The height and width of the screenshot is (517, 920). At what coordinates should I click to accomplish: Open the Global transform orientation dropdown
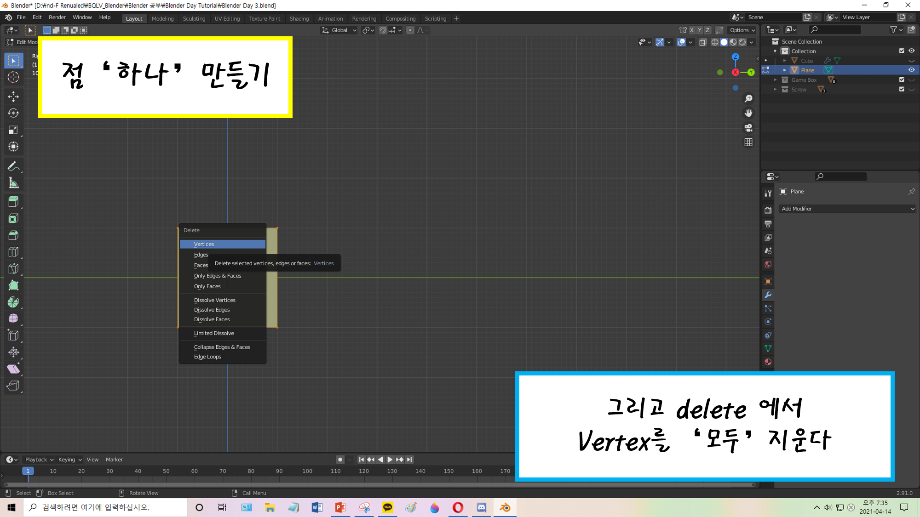pos(339,30)
